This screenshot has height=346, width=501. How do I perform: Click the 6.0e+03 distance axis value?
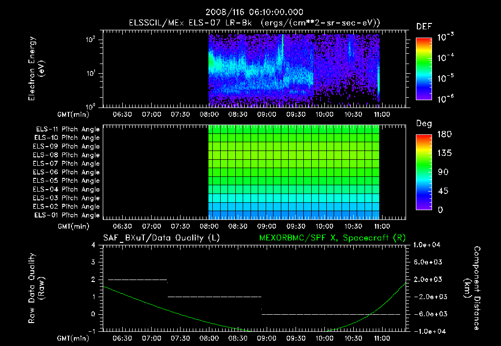coord(428,262)
